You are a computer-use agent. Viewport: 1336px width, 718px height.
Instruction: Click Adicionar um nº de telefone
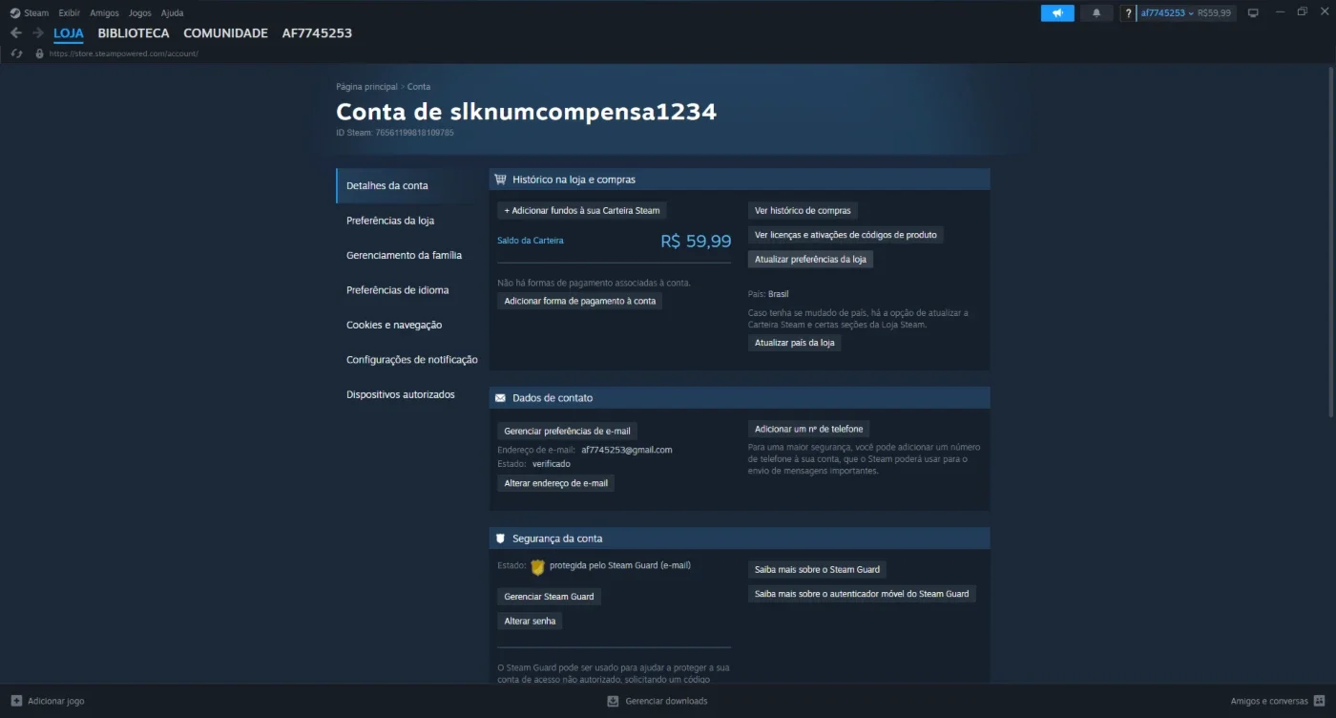click(x=809, y=429)
